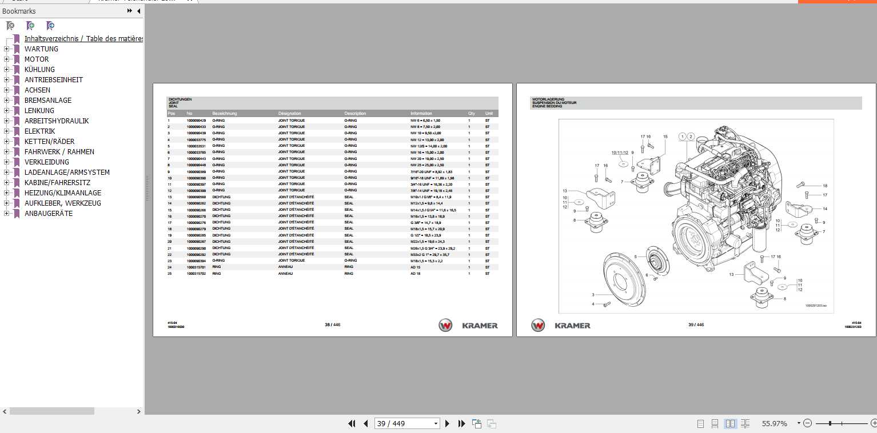Select the LADEANLAGE/ARMSYSTEM bookmark
Viewport: 877px width, 433px height.
coord(67,173)
